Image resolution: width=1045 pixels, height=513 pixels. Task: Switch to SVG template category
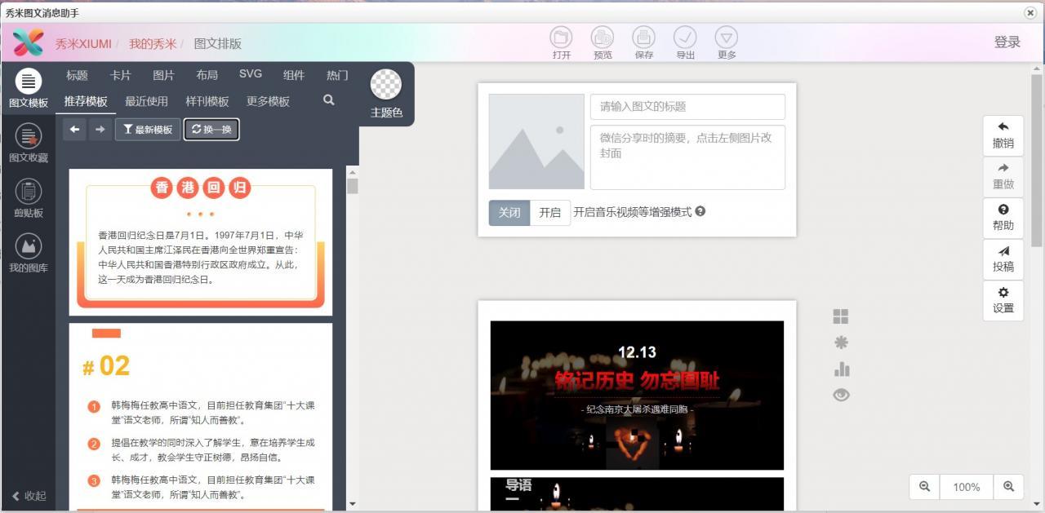[x=251, y=74]
